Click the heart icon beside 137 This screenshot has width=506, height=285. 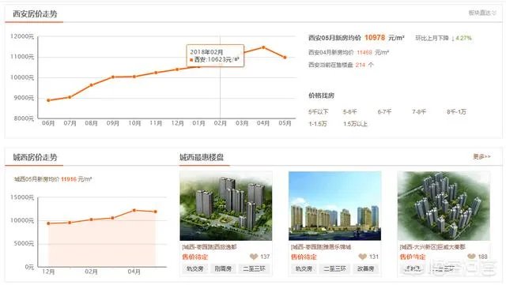coord(254,257)
